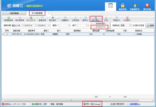This screenshot has height=107, width=156.
Task: Toggle the 显示已作废 checkbox
Action: tap(134, 25)
